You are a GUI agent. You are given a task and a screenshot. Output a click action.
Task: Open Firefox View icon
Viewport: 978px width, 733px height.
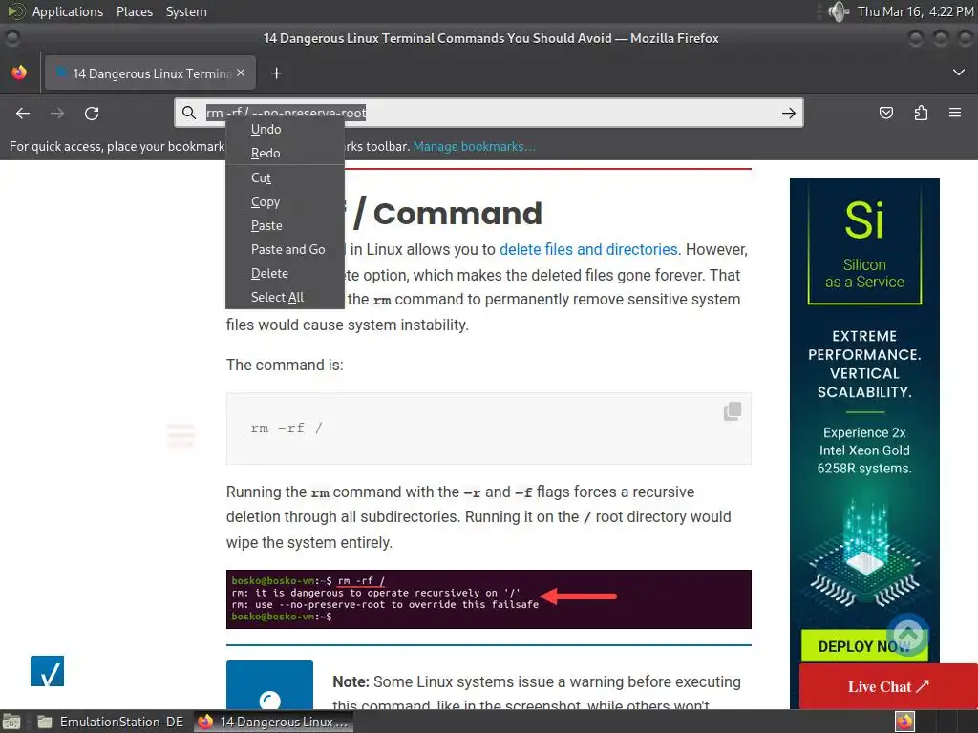pos(19,73)
